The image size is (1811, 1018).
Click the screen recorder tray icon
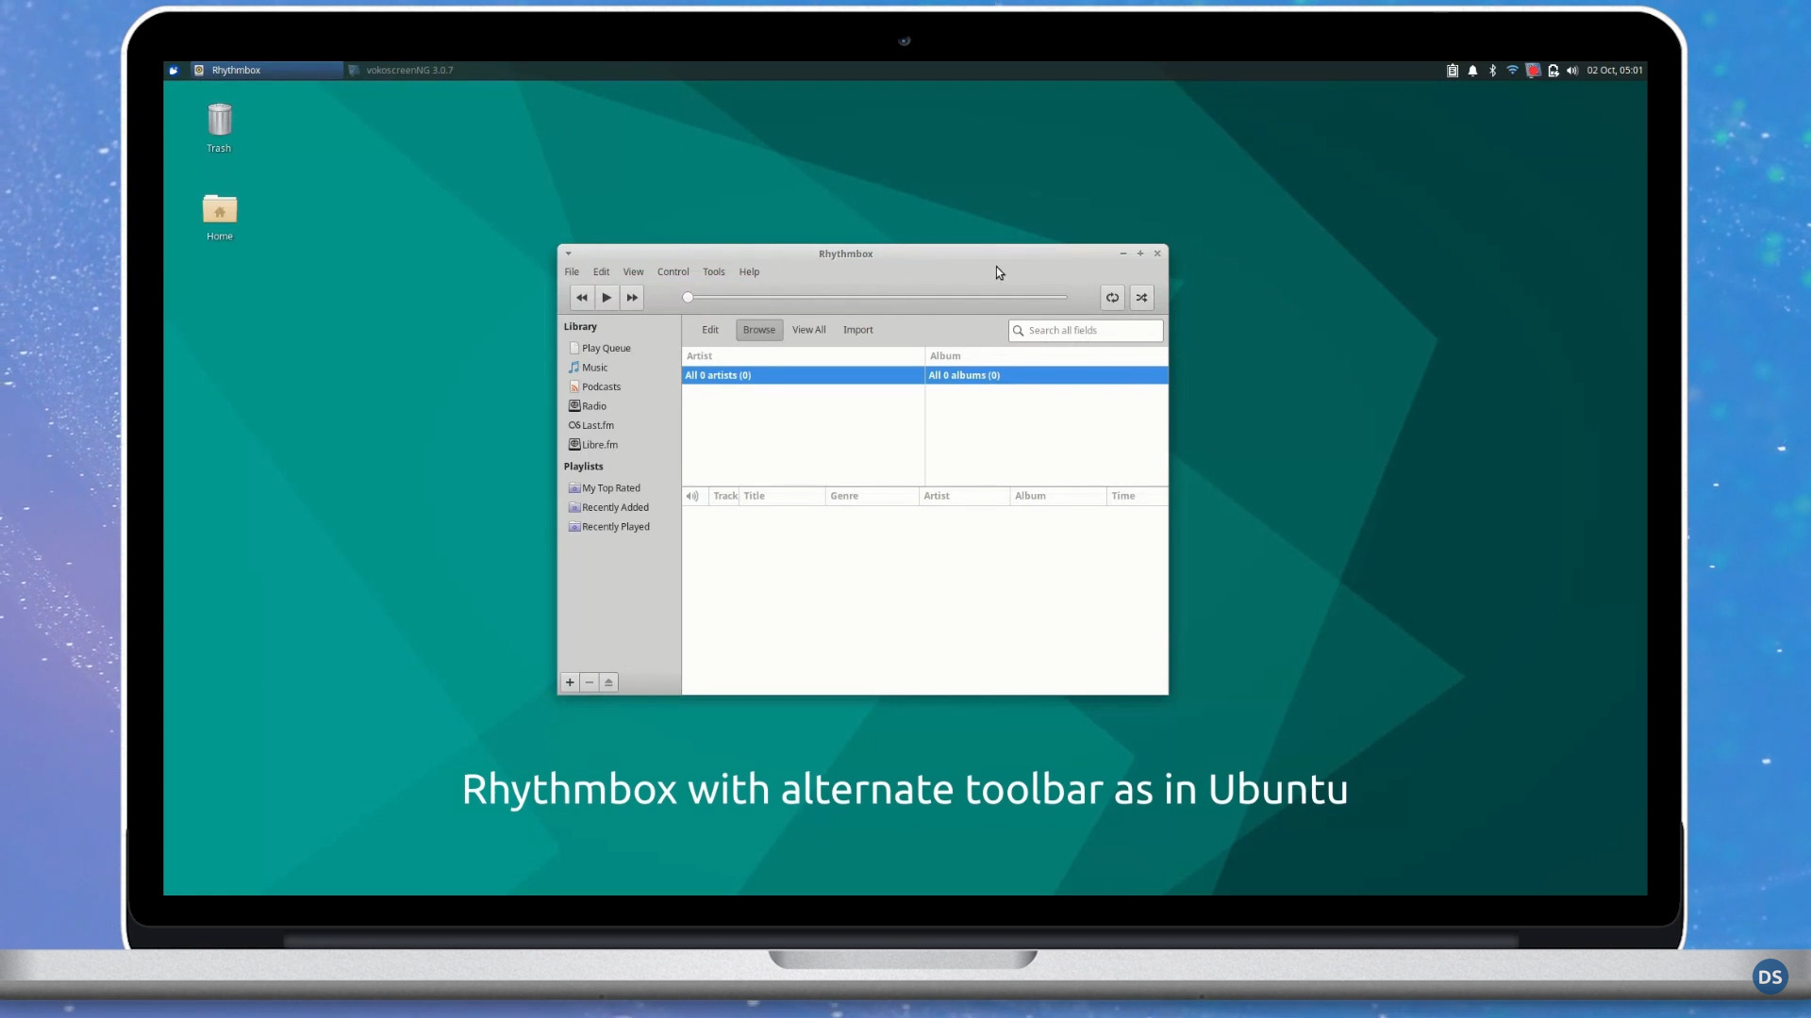pos(1533,70)
